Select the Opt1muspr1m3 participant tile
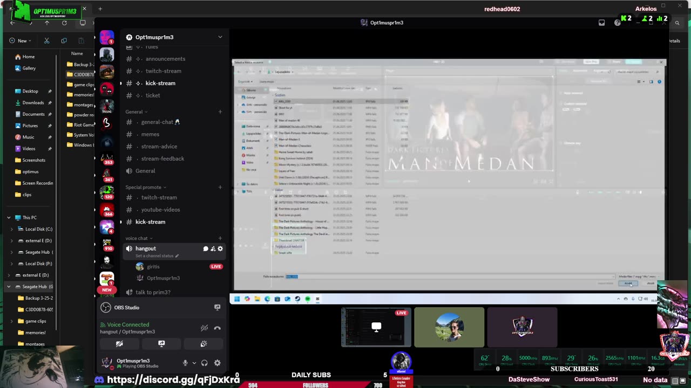The width and height of the screenshot is (691, 388). tap(522, 327)
